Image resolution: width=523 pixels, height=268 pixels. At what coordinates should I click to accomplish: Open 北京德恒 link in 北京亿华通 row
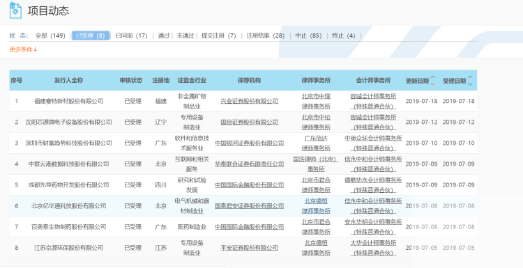tap(316, 206)
